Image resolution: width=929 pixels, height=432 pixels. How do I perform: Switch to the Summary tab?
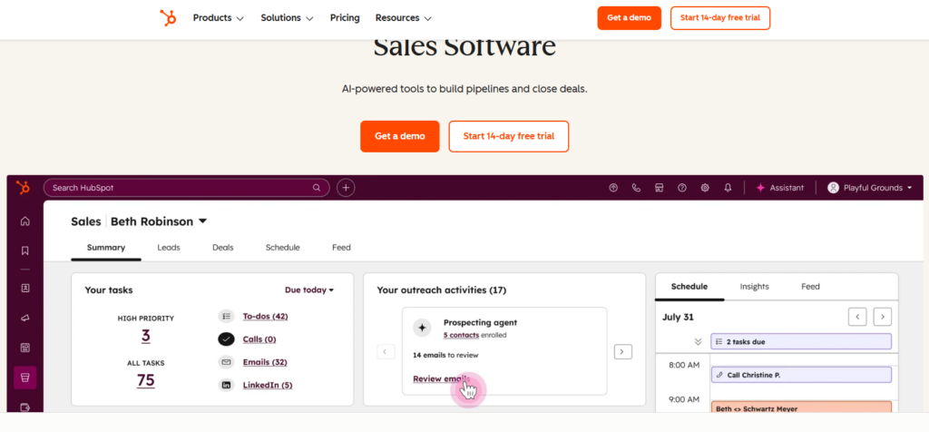[106, 248]
